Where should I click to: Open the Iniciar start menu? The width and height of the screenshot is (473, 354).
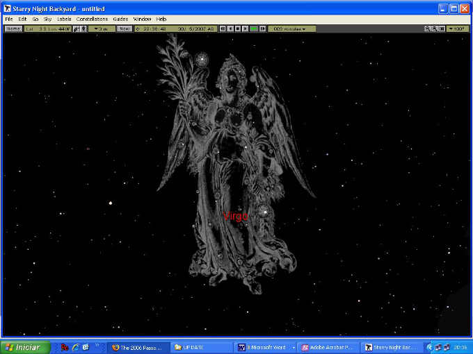click(25, 347)
